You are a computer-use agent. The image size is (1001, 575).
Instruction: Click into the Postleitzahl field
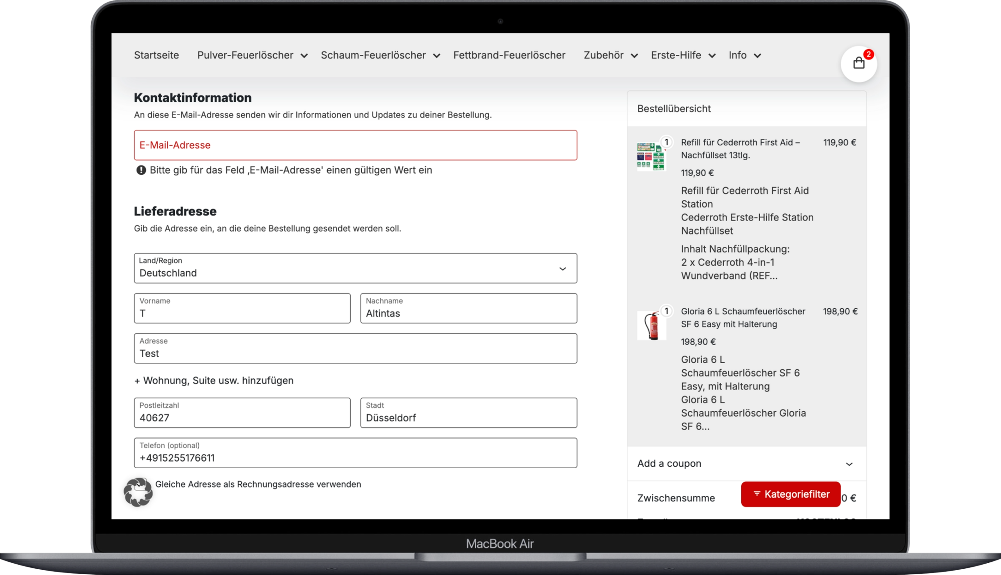242,413
